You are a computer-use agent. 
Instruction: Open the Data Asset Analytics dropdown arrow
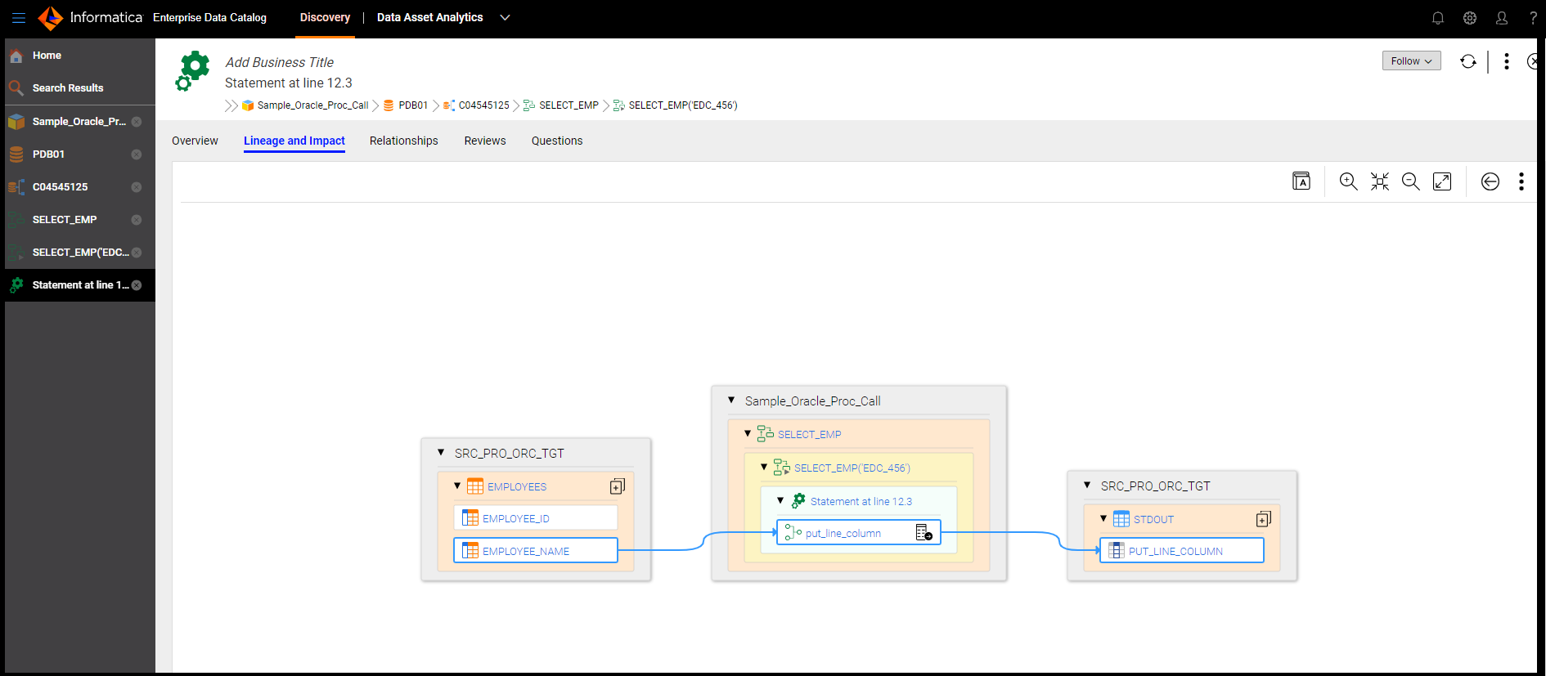tap(505, 17)
